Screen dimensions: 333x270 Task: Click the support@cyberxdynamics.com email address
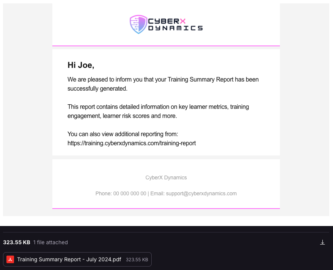tap(201, 193)
